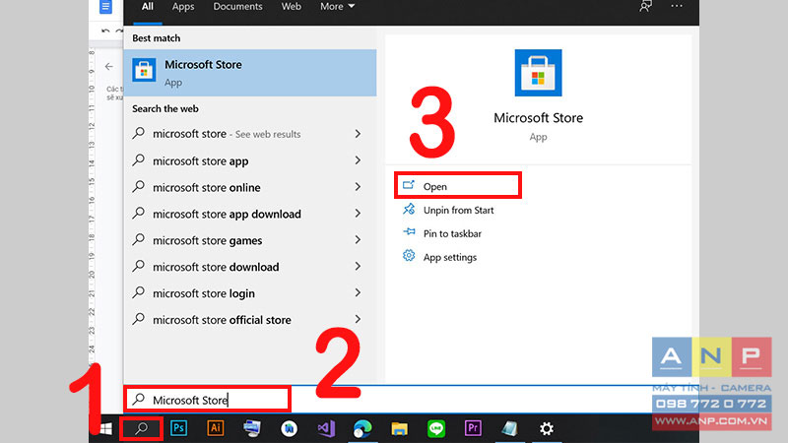
Task: Open the More filter dropdown
Action: pos(337,7)
